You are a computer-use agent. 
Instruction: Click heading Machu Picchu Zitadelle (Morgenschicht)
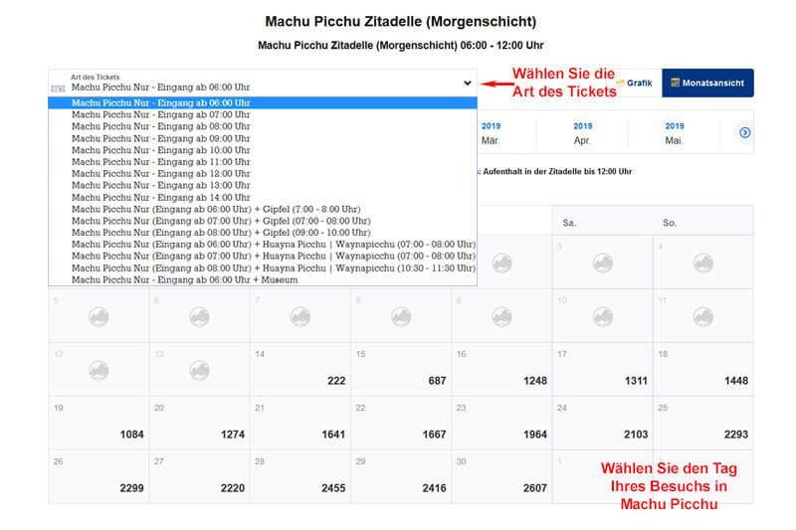pos(401,21)
